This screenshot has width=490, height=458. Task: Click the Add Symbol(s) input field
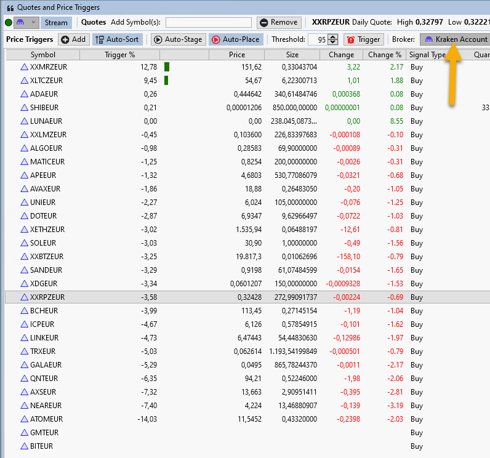coord(208,23)
